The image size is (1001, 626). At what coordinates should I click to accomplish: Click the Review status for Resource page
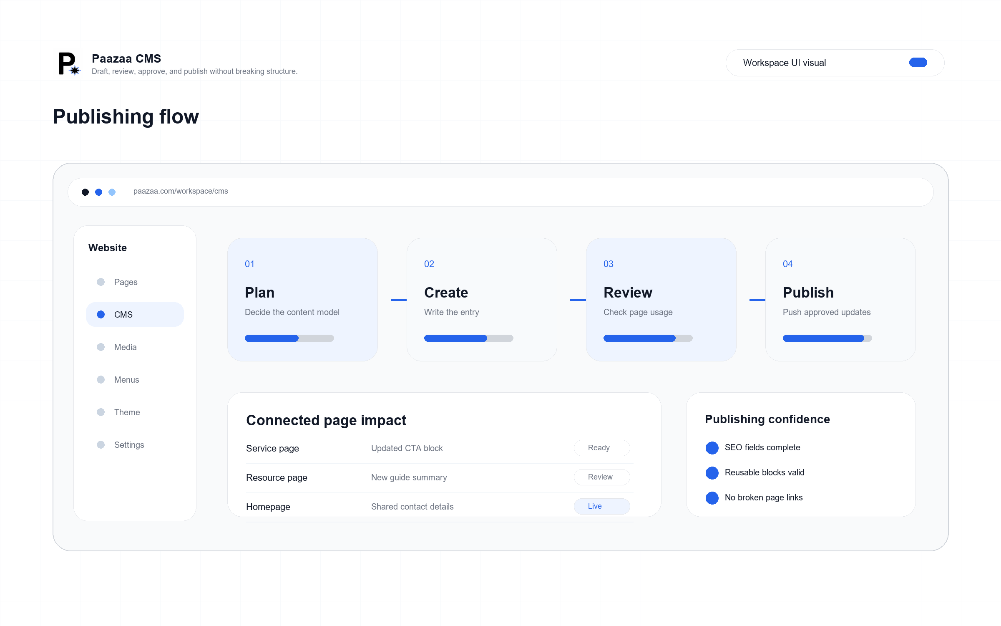tap(602, 477)
